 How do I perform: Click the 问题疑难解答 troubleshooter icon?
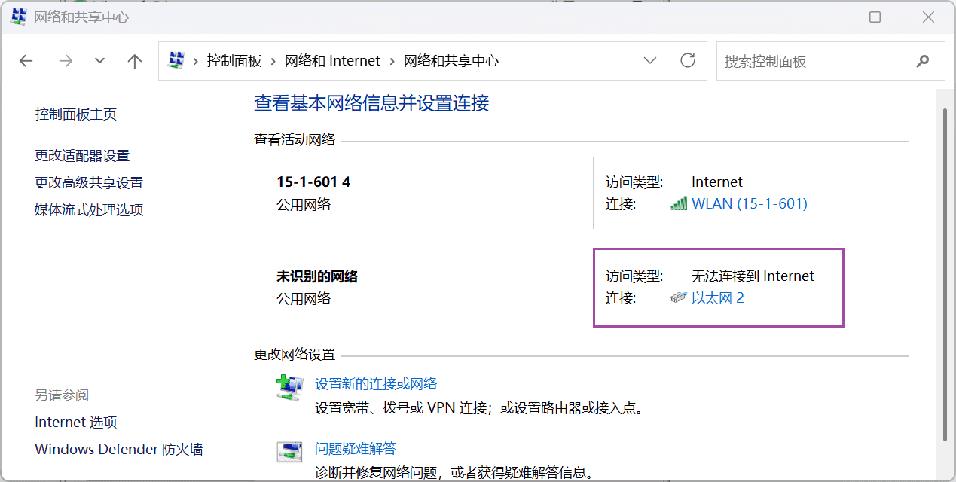click(x=290, y=452)
